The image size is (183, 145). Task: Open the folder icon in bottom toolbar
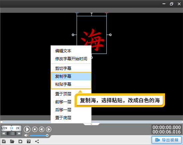click(x=12, y=141)
